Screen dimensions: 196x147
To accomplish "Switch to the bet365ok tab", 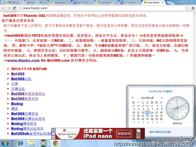I will tap(83, 2).
